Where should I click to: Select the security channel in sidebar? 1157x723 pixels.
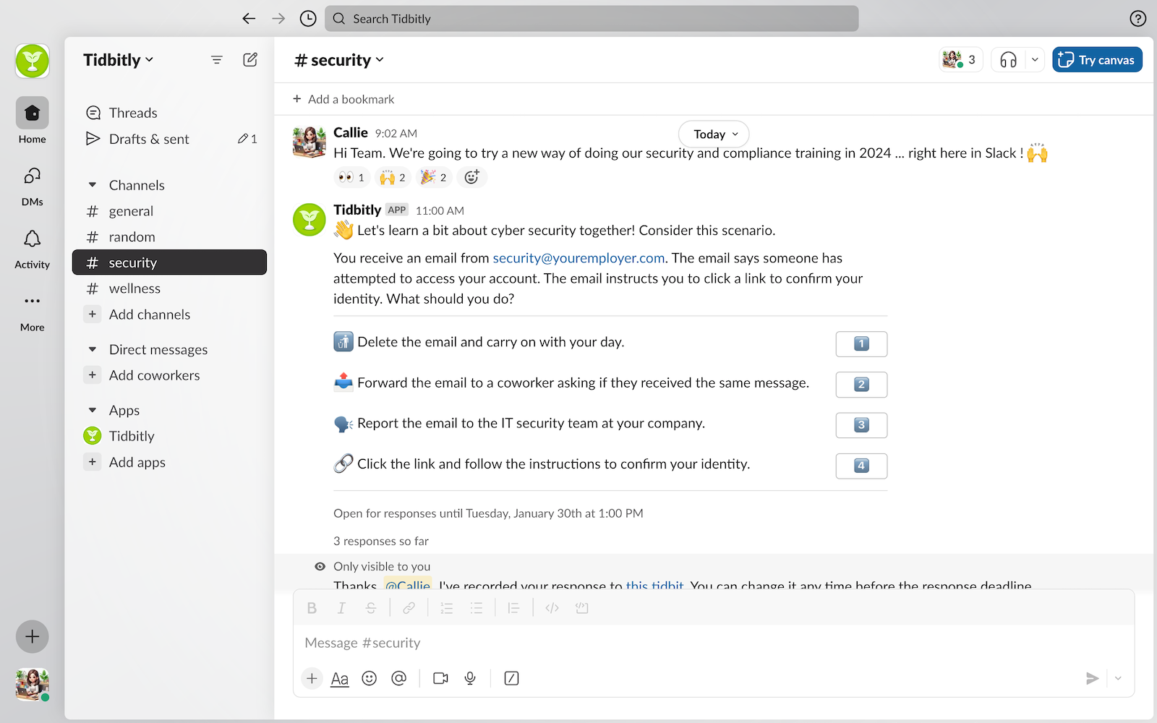tap(169, 262)
